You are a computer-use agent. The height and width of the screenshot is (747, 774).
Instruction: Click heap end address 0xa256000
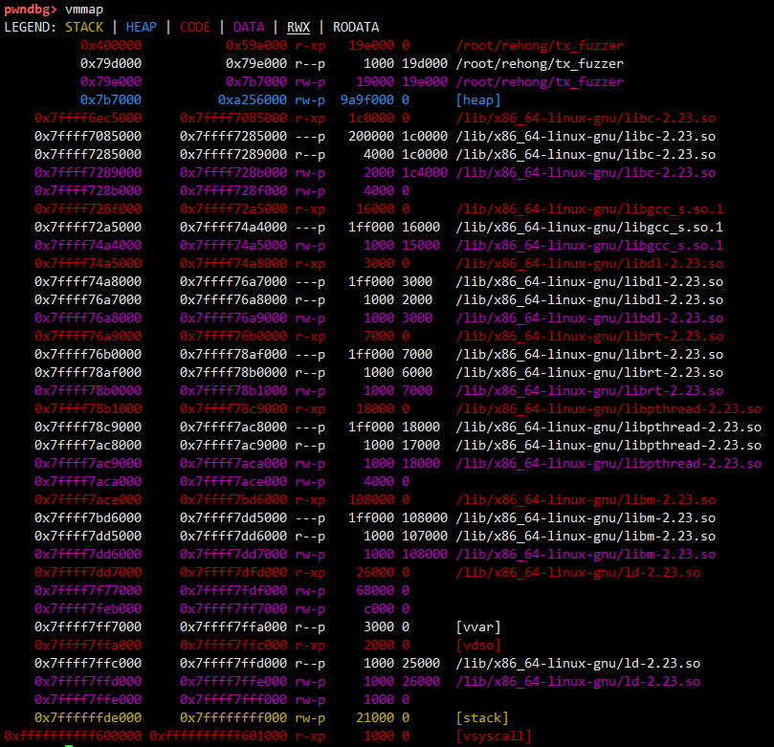click(x=253, y=100)
